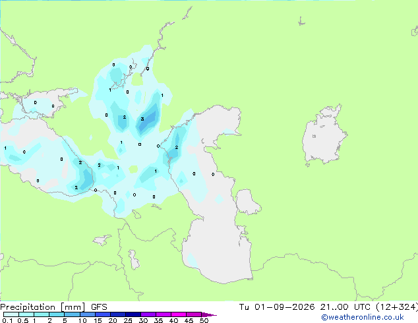The width and height of the screenshot is (418, 323).
Task: Select the legend swatch between 0.5 and 1
Action: [26, 314]
